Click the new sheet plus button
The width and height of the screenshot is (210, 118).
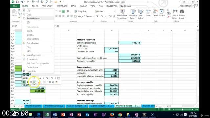[x=160, y=106]
